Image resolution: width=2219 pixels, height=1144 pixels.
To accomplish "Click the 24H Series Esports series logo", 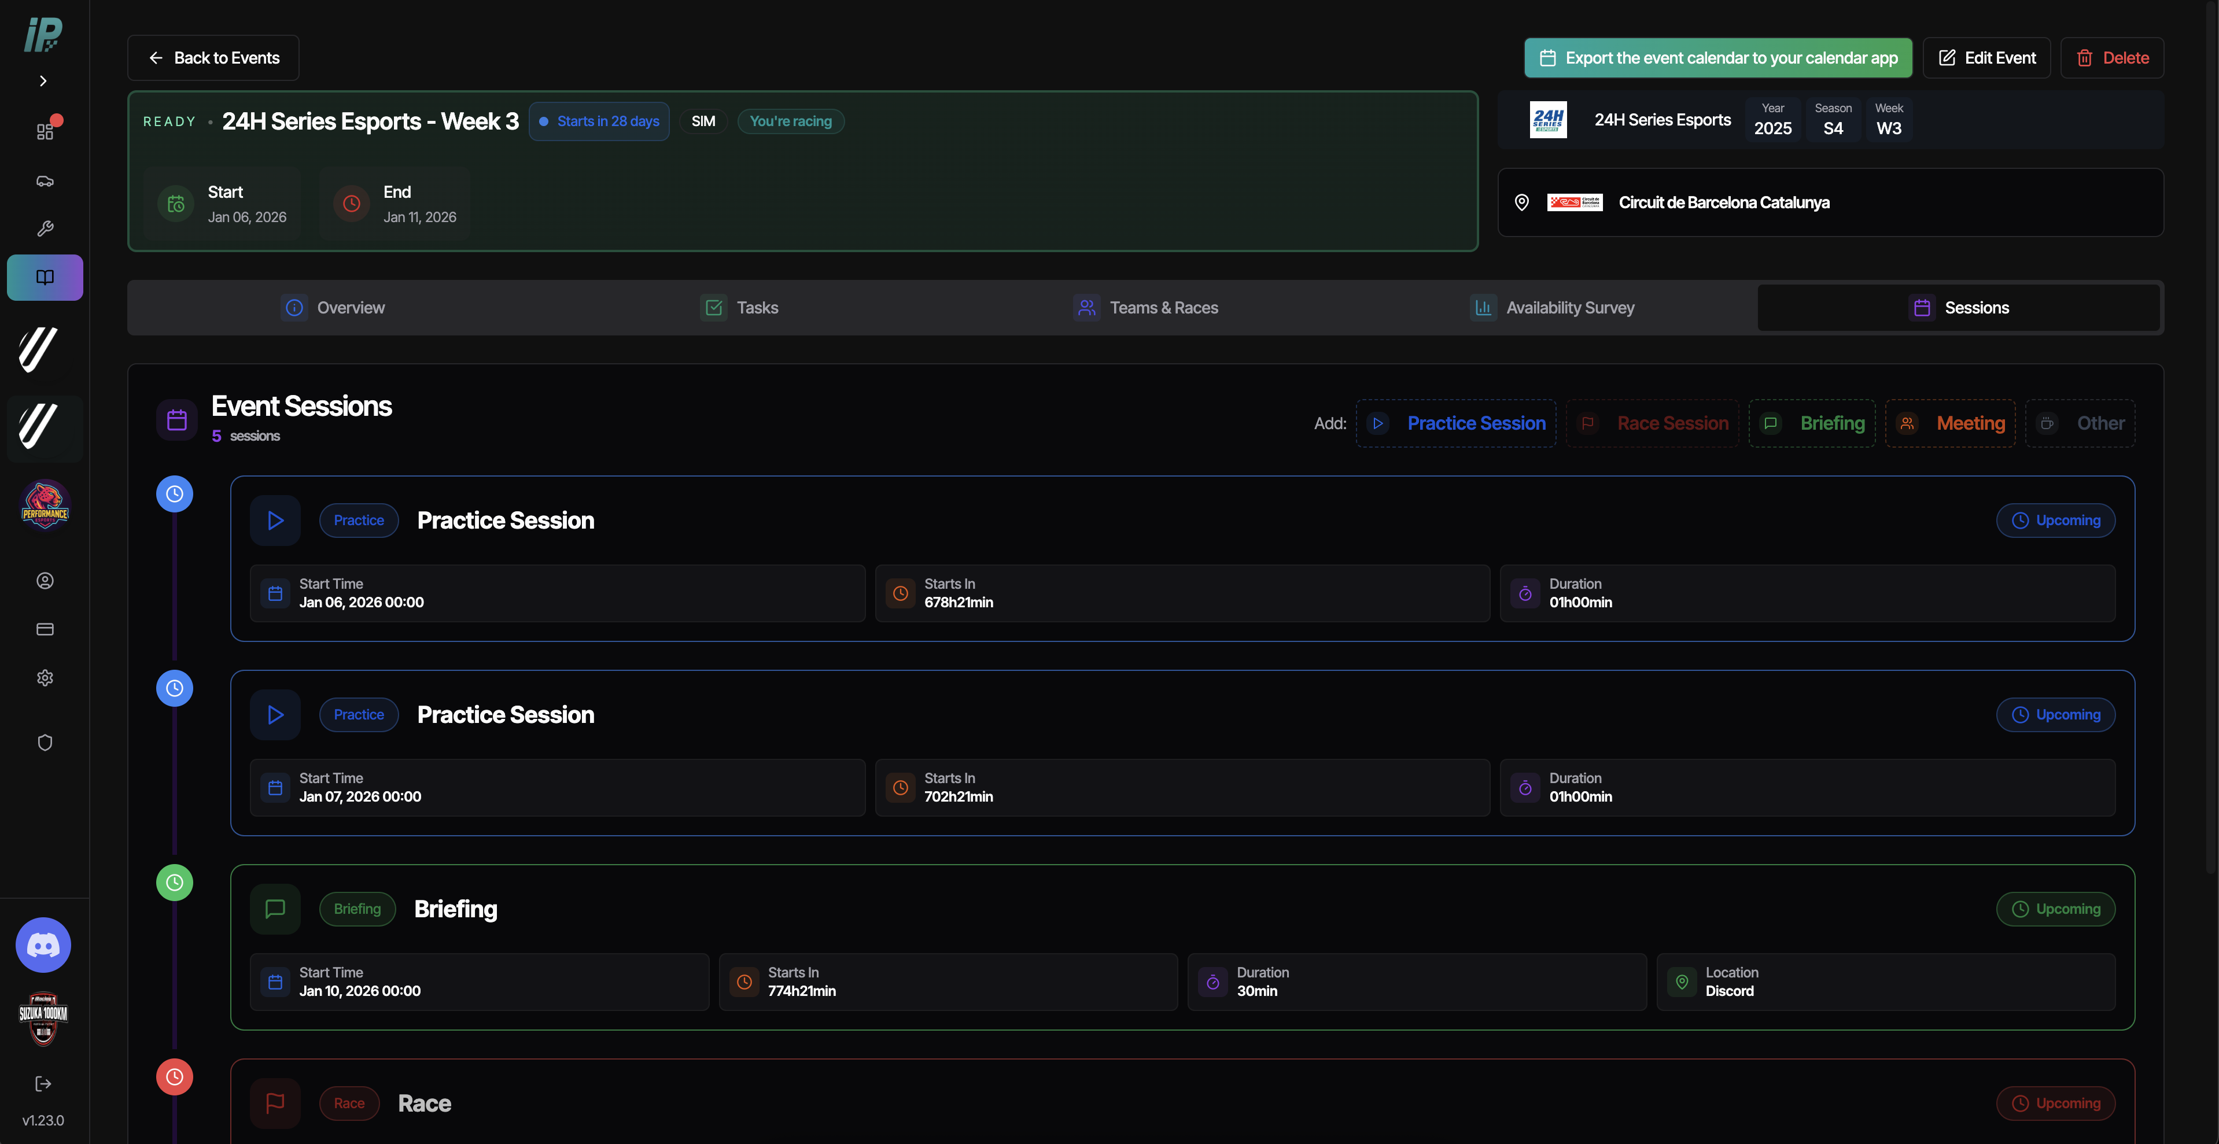I will coord(1548,120).
